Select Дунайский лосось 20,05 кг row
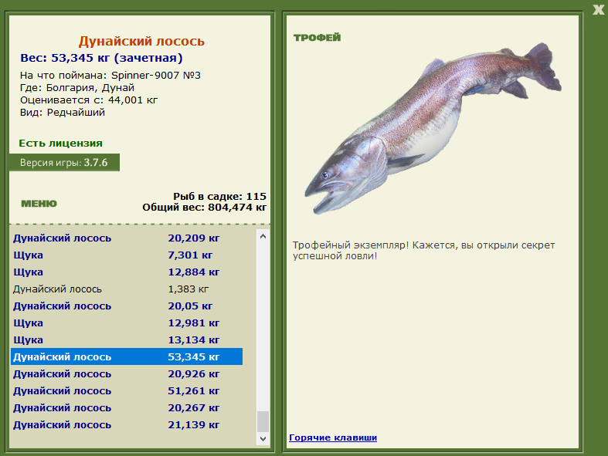The width and height of the screenshot is (608, 456). 127,306
